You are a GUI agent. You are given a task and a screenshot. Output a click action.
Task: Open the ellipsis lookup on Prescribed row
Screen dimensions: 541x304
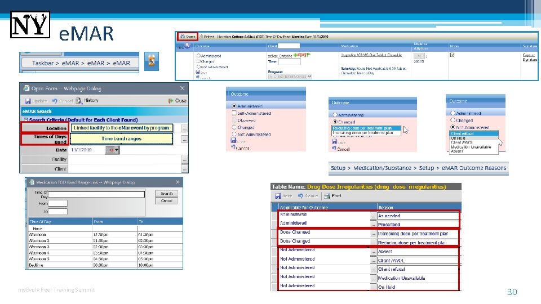pyautogui.click(x=373, y=225)
